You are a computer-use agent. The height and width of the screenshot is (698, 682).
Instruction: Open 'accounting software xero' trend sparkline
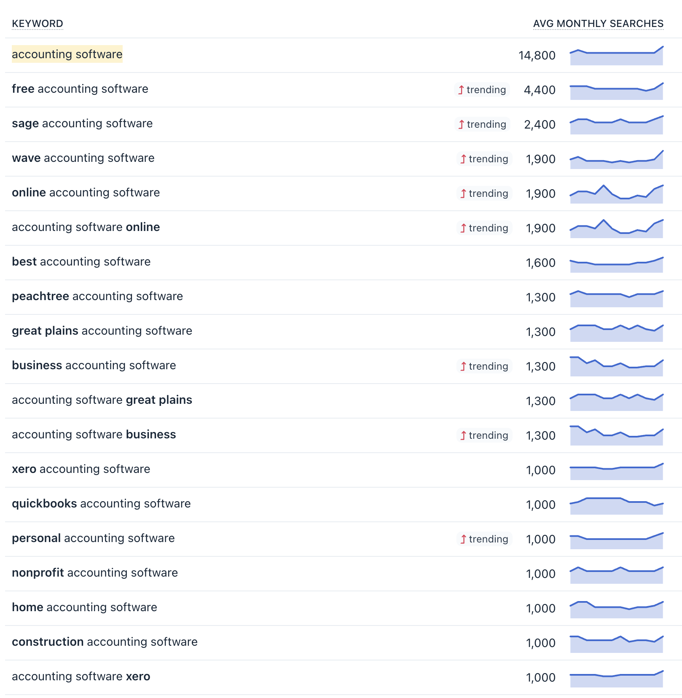point(617,678)
